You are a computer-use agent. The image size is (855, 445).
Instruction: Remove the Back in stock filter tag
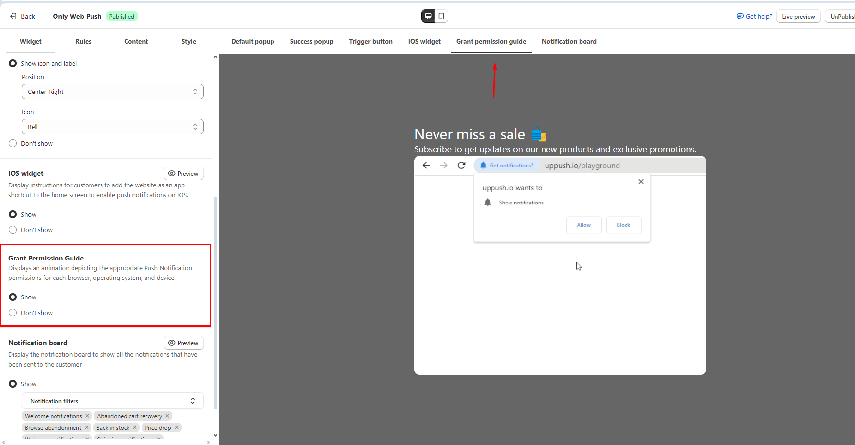135,427
